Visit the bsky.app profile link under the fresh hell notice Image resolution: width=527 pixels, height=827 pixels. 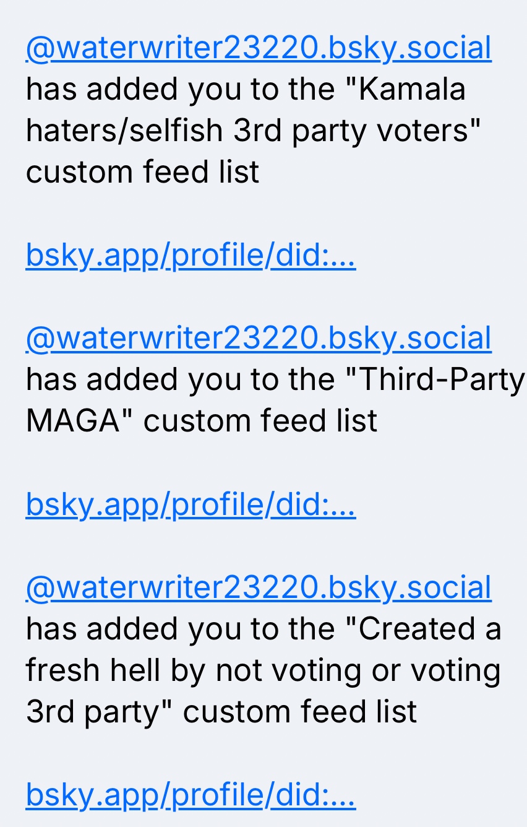(191, 794)
